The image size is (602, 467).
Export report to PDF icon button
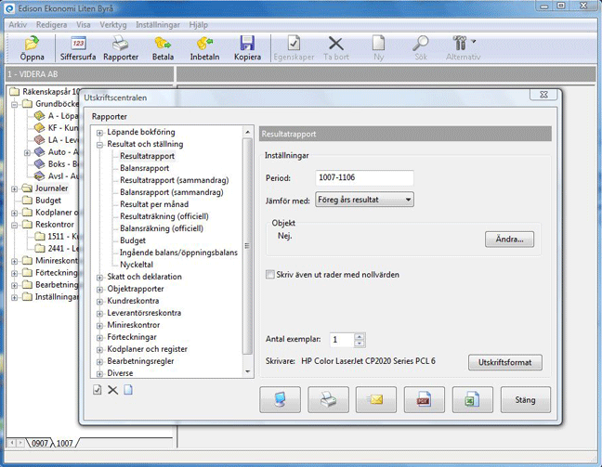point(425,399)
